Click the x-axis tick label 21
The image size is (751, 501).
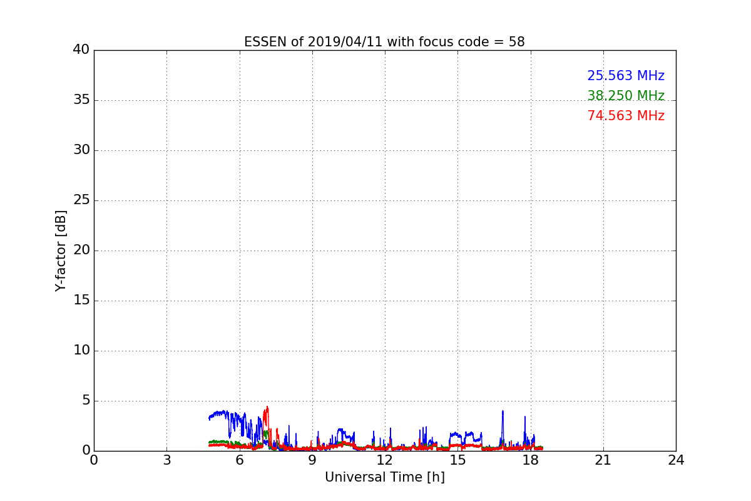click(603, 460)
